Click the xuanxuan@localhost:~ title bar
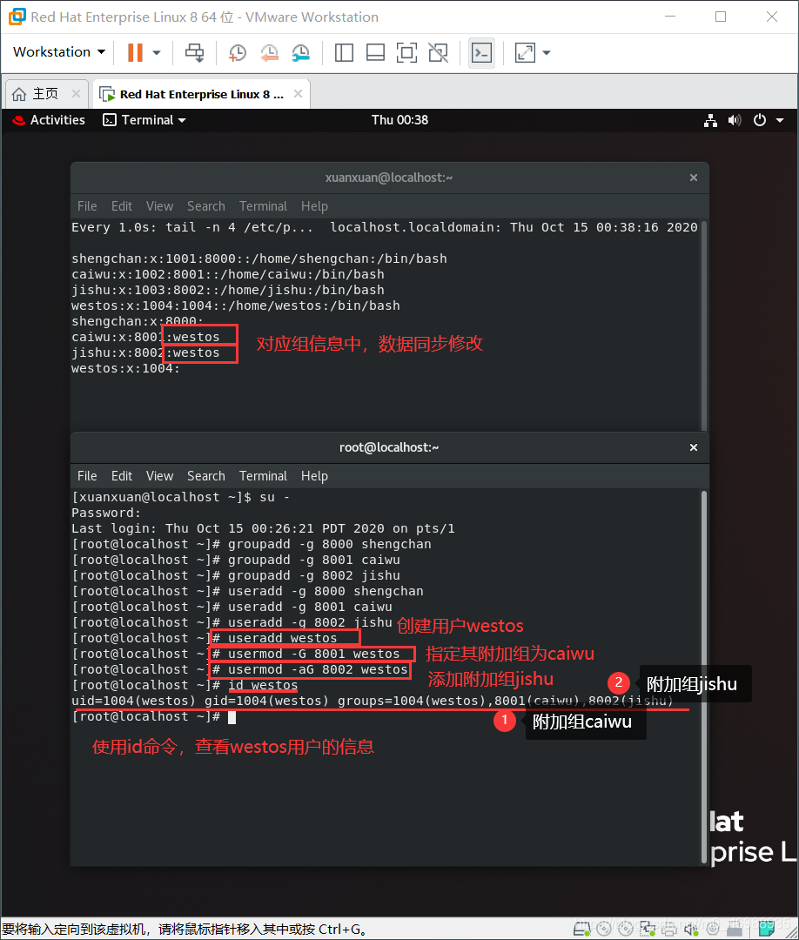Viewport: 799px width, 940px height. pyautogui.click(x=389, y=178)
